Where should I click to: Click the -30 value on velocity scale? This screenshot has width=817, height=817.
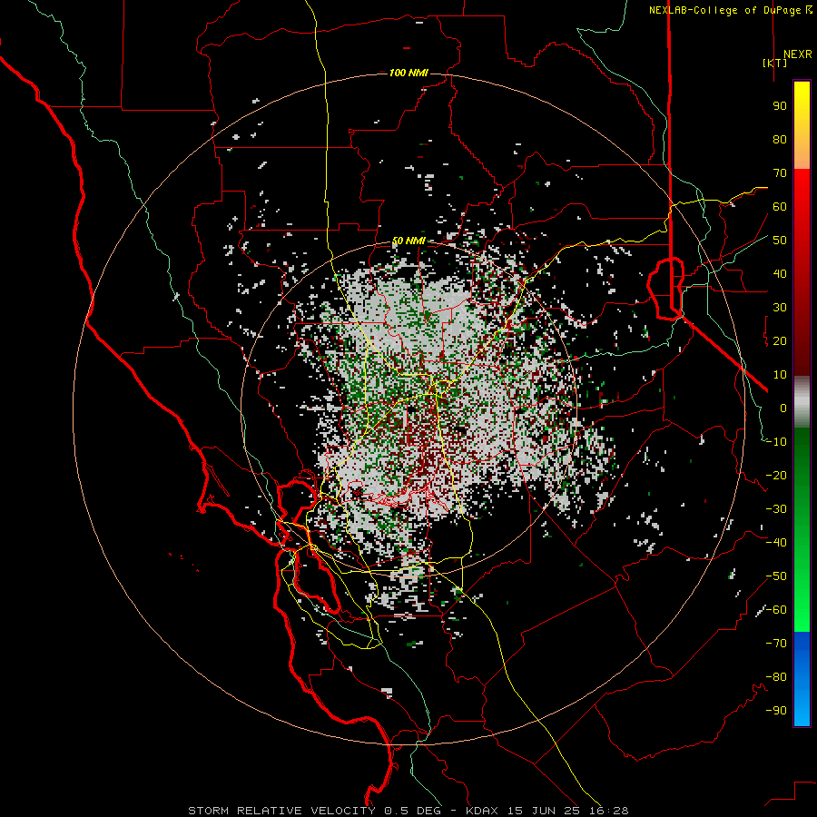(776, 509)
